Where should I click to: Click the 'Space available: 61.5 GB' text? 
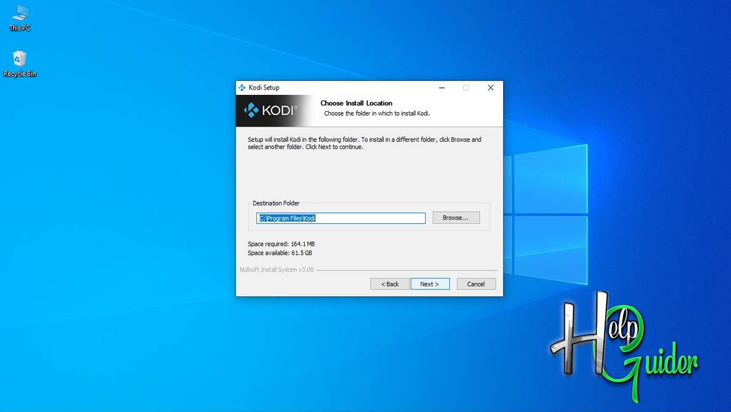[280, 253]
